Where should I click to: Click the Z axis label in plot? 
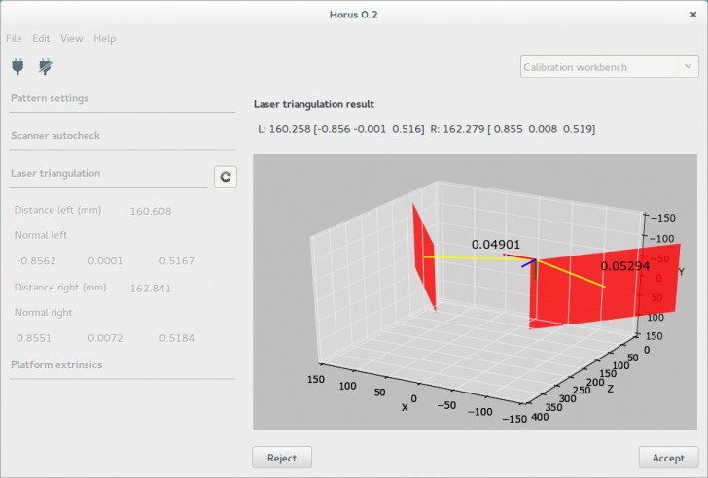[611, 389]
